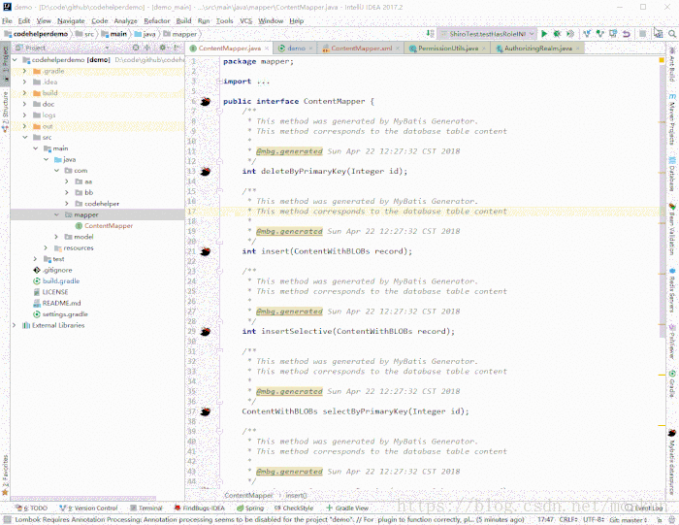Open the Database side panel

pyautogui.click(x=672, y=174)
